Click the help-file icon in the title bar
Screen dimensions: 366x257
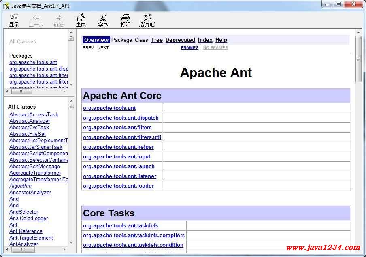click(6, 6)
